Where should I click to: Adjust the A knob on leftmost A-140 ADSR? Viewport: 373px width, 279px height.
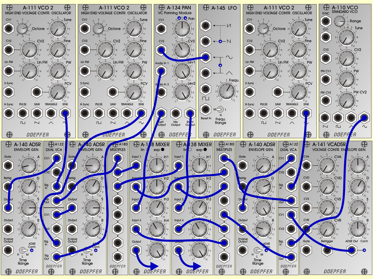[29, 165]
